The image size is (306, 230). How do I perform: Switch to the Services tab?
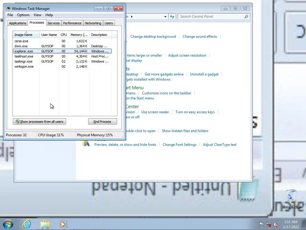click(x=53, y=23)
